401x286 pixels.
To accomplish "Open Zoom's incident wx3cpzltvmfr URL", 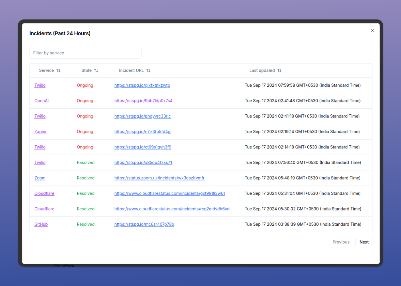I will [x=159, y=178].
